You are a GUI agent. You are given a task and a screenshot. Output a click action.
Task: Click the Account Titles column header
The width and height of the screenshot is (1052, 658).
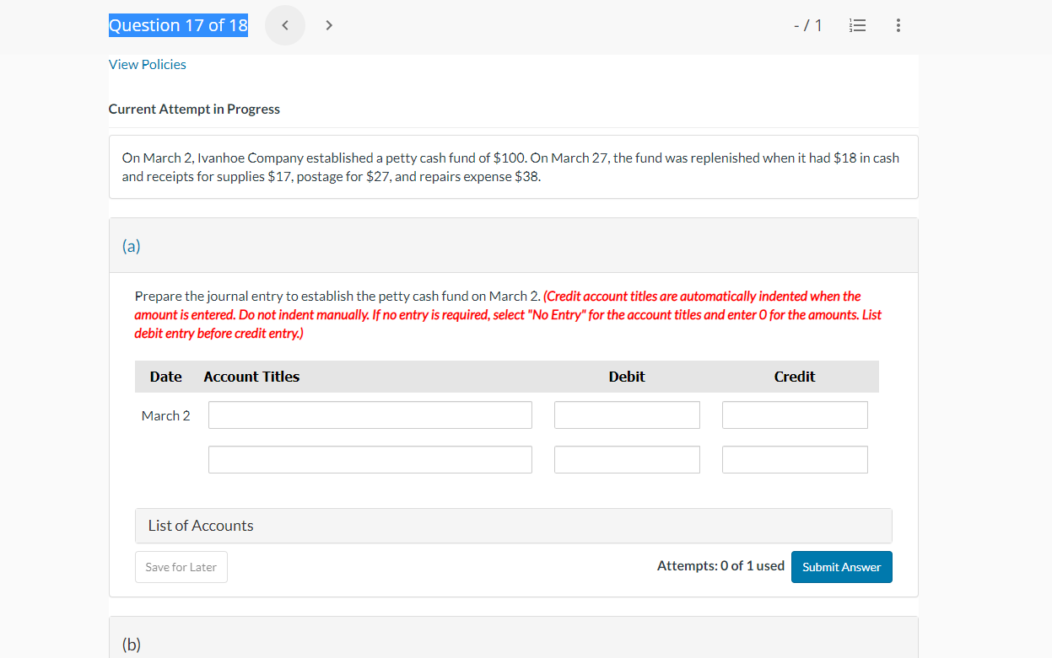tap(251, 377)
